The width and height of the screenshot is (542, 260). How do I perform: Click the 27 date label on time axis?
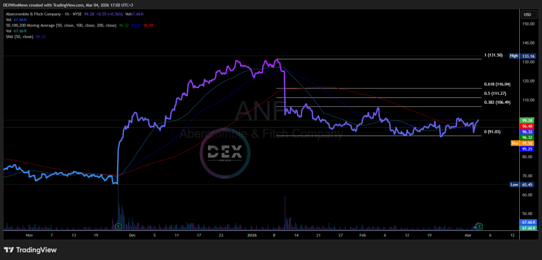coord(340,235)
